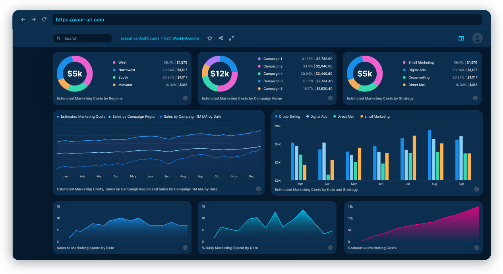Open CEO Weekly Update breadcrumb link
The height and width of the screenshot is (274, 503).
(181, 39)
